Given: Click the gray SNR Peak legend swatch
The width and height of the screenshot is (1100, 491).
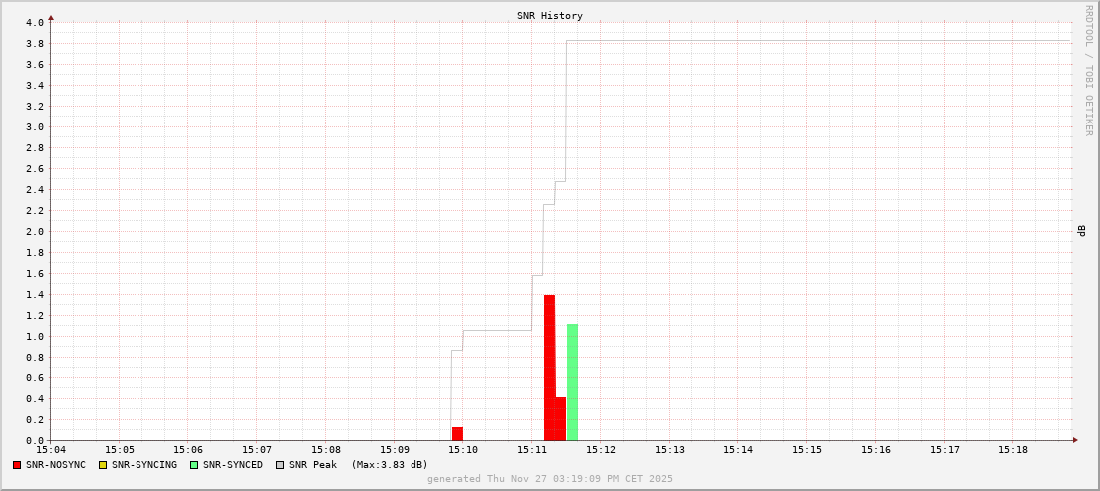Looking at the screenshot, I should click(x=280, y=465).
